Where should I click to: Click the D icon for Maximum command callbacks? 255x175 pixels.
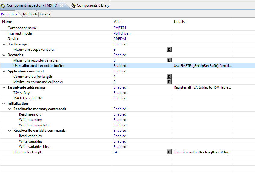(x=169, y=82)
